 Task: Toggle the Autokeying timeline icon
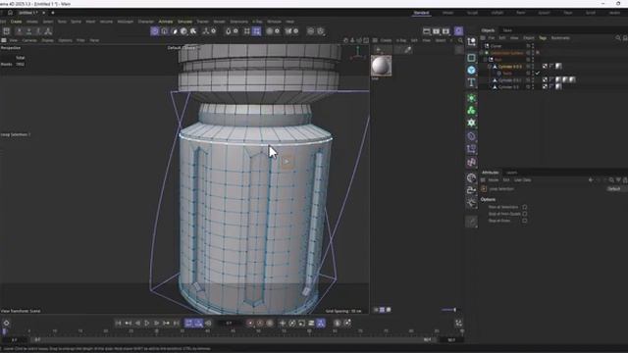point(260,323)
